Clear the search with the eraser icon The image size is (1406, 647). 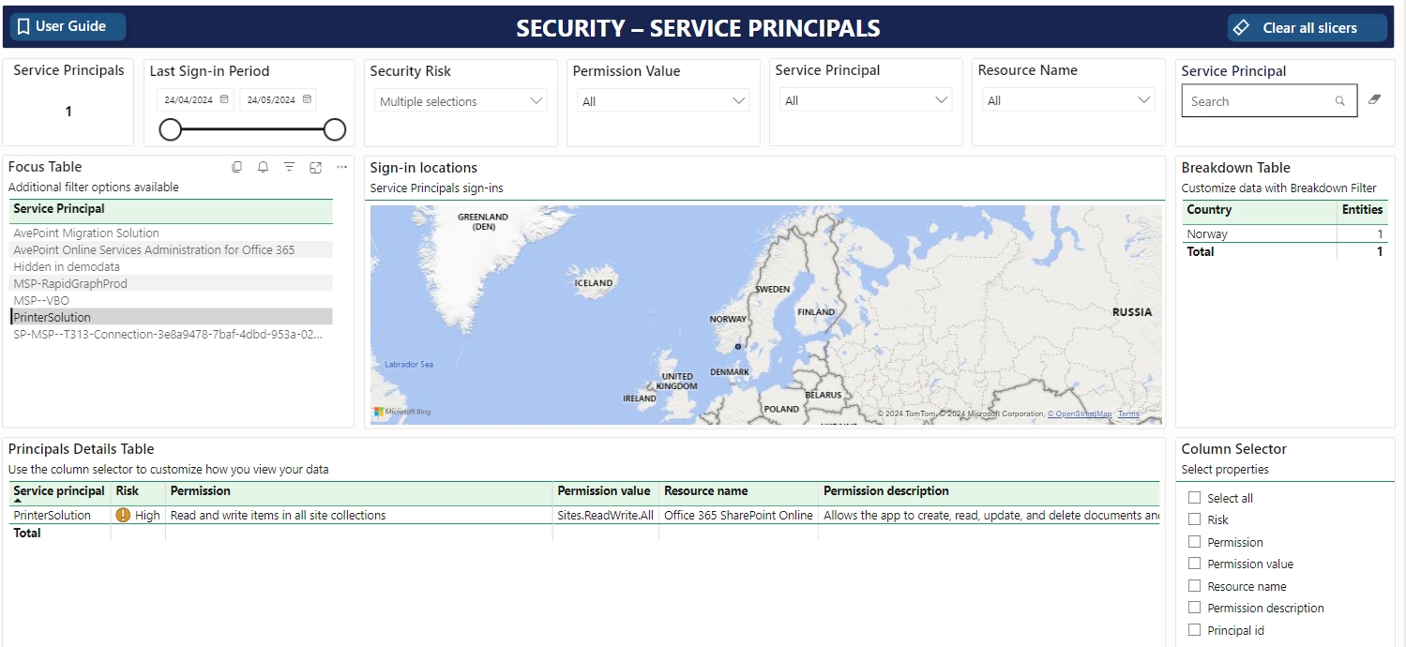point(1375,99)
